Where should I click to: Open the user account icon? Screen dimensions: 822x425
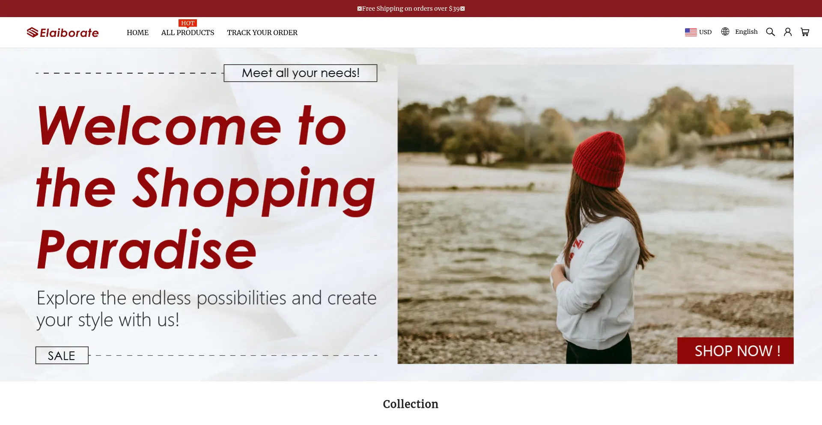pyautogui.click(x=788, y=32)
